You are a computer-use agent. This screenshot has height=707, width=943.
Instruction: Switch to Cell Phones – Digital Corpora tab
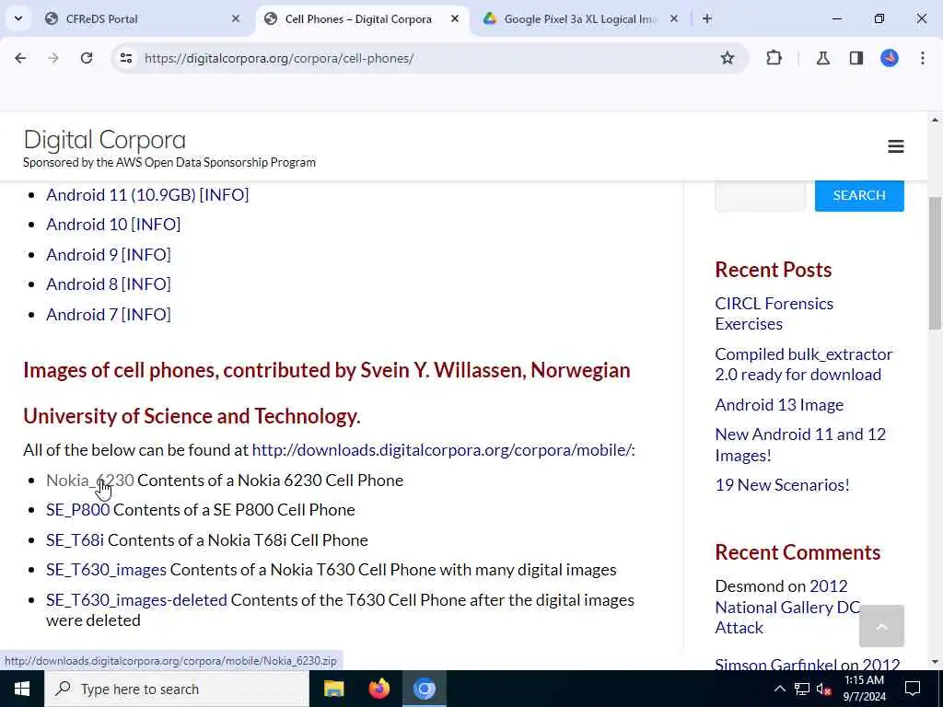(x=363, y=18)
